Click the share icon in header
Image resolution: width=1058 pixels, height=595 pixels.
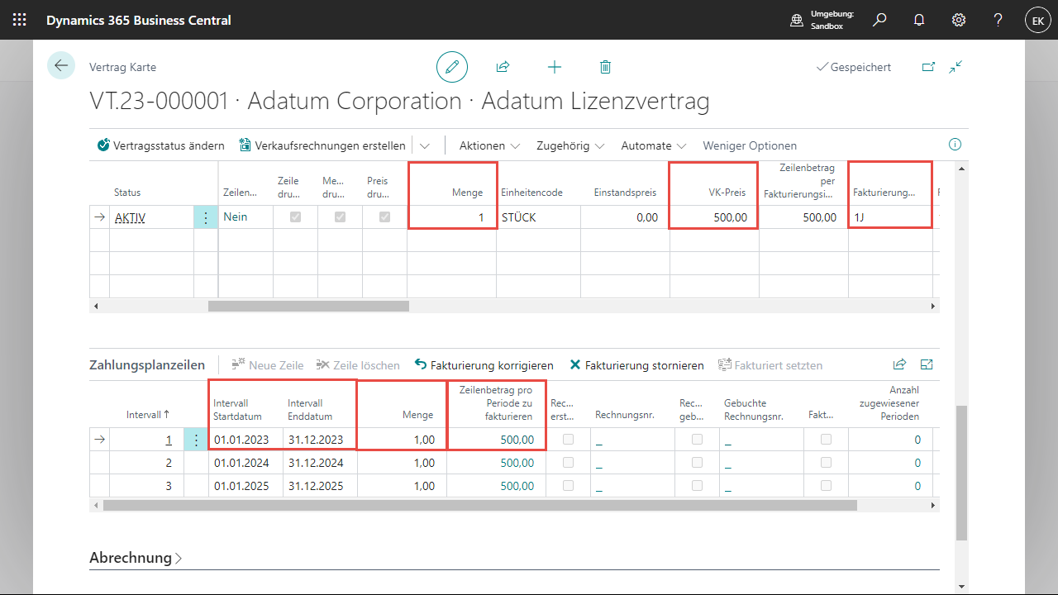pos(502,67)
